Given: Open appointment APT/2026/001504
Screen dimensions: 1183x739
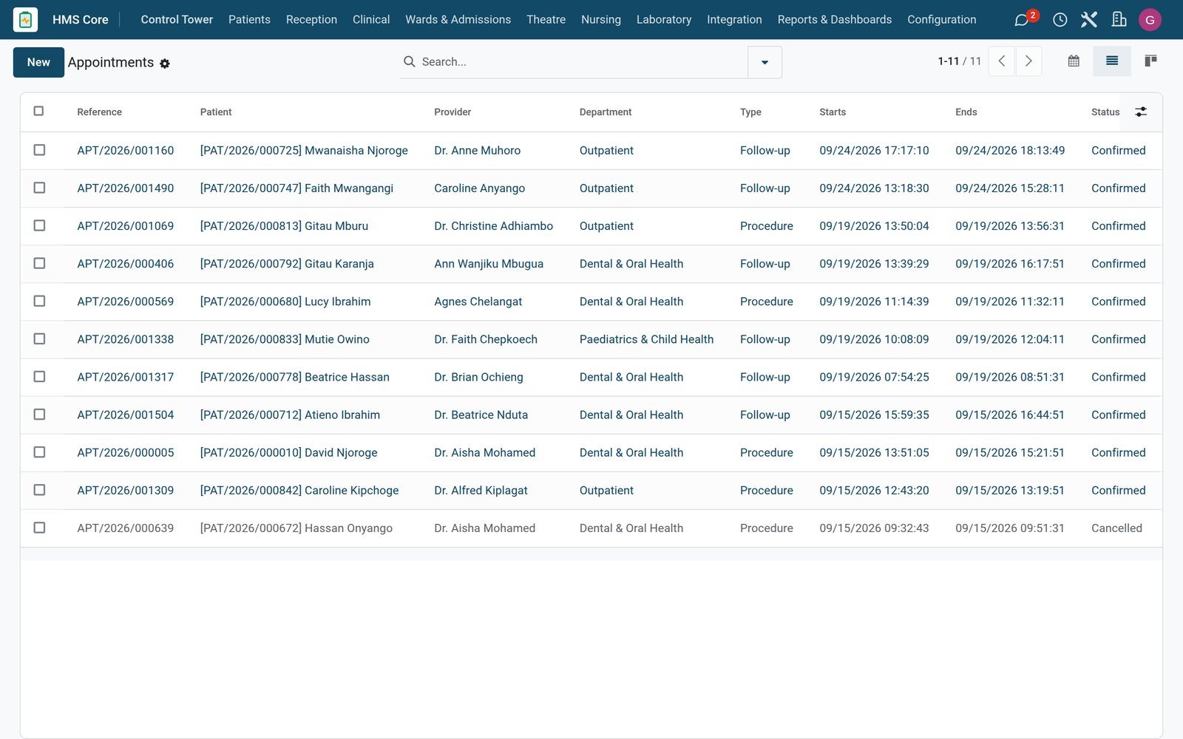Looking at the screenshot, I should [126, 415].
